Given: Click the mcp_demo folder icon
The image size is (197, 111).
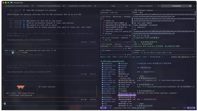Looking at the screenshot, I should pyautogui.click(x=102, y=76).
